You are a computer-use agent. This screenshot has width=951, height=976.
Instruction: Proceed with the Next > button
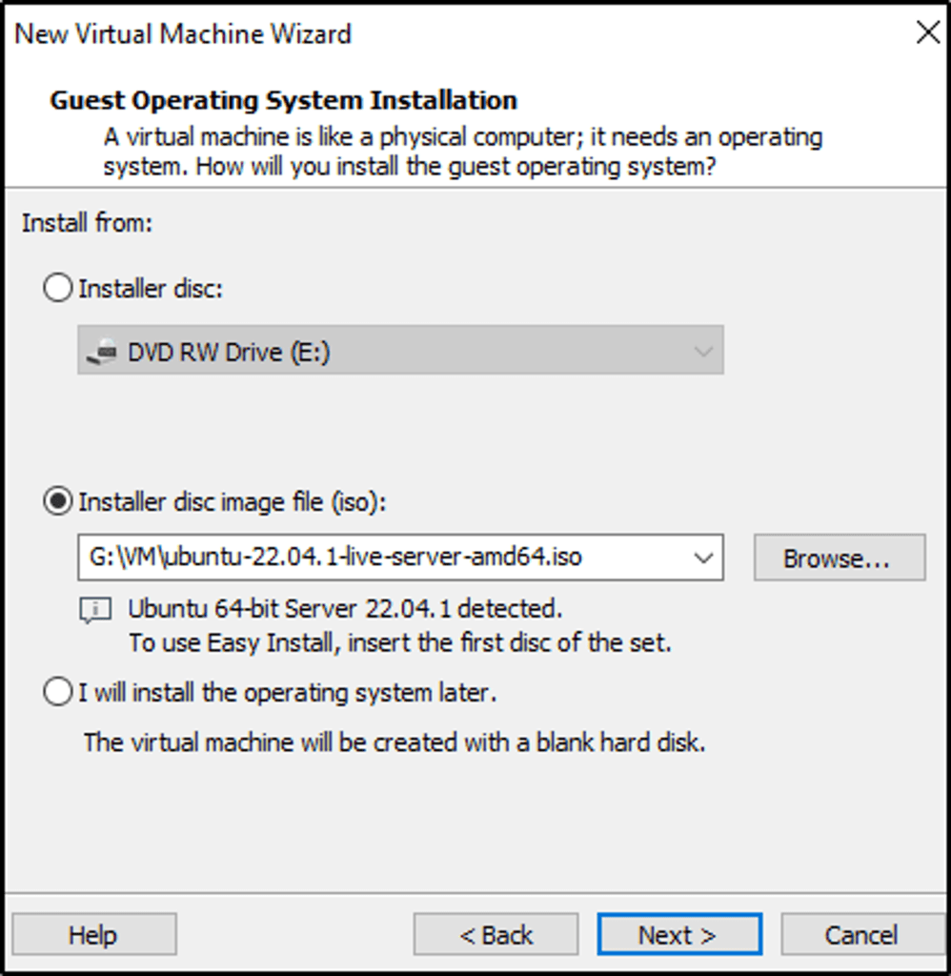click(678, 935)
